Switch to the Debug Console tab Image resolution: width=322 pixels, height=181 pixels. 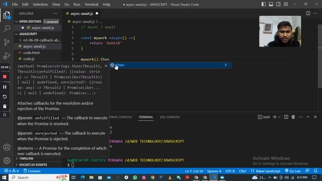(121, 117)
